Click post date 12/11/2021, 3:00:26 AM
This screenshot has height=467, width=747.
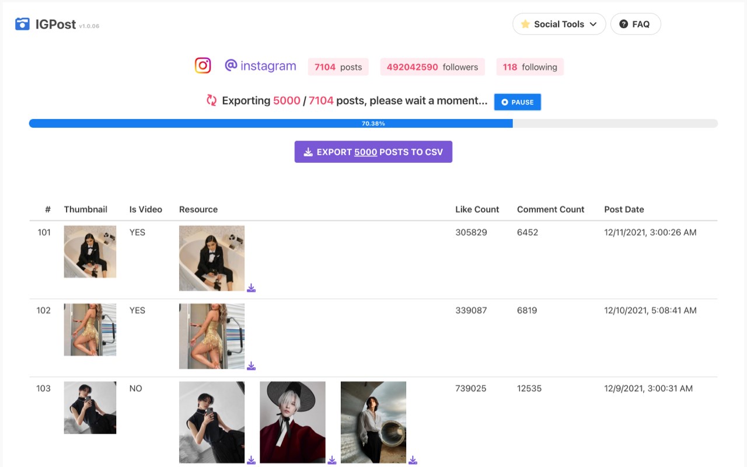click(x=650, y=232)
